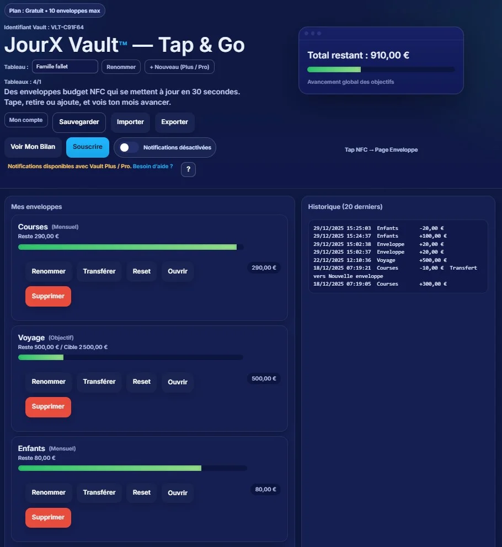Click the 290,00 € amount badge
The image size is (502, 547).
[x=264, y=268]
